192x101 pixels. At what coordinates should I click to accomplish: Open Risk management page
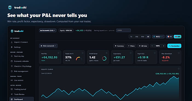click(x=22, y=71)
